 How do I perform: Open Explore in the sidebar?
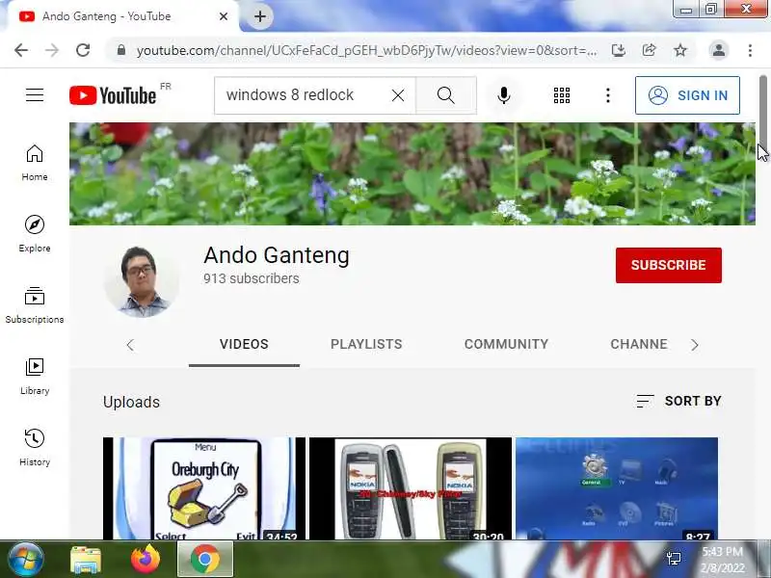[x=35, y=234]
